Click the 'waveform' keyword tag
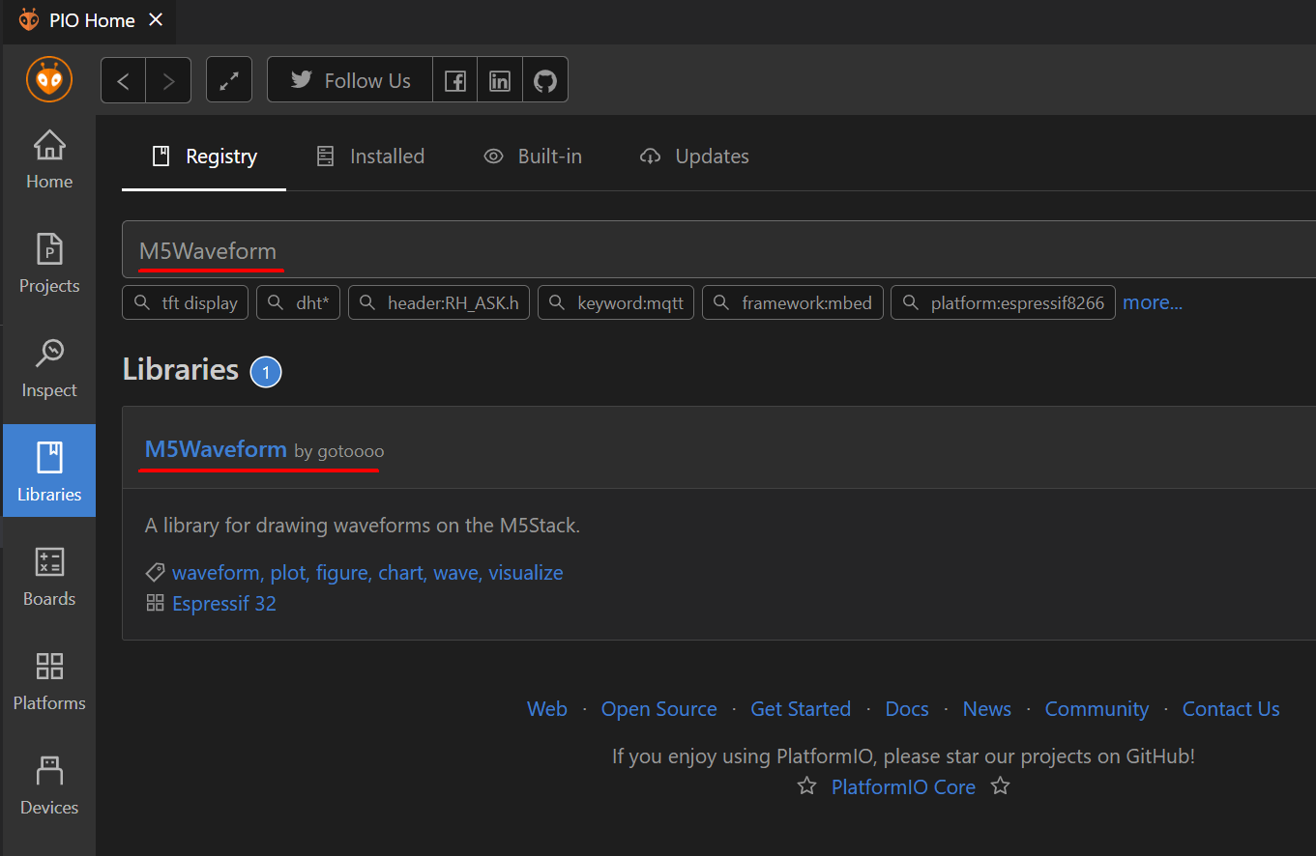1316x856 pixels. tap(217, 573)
